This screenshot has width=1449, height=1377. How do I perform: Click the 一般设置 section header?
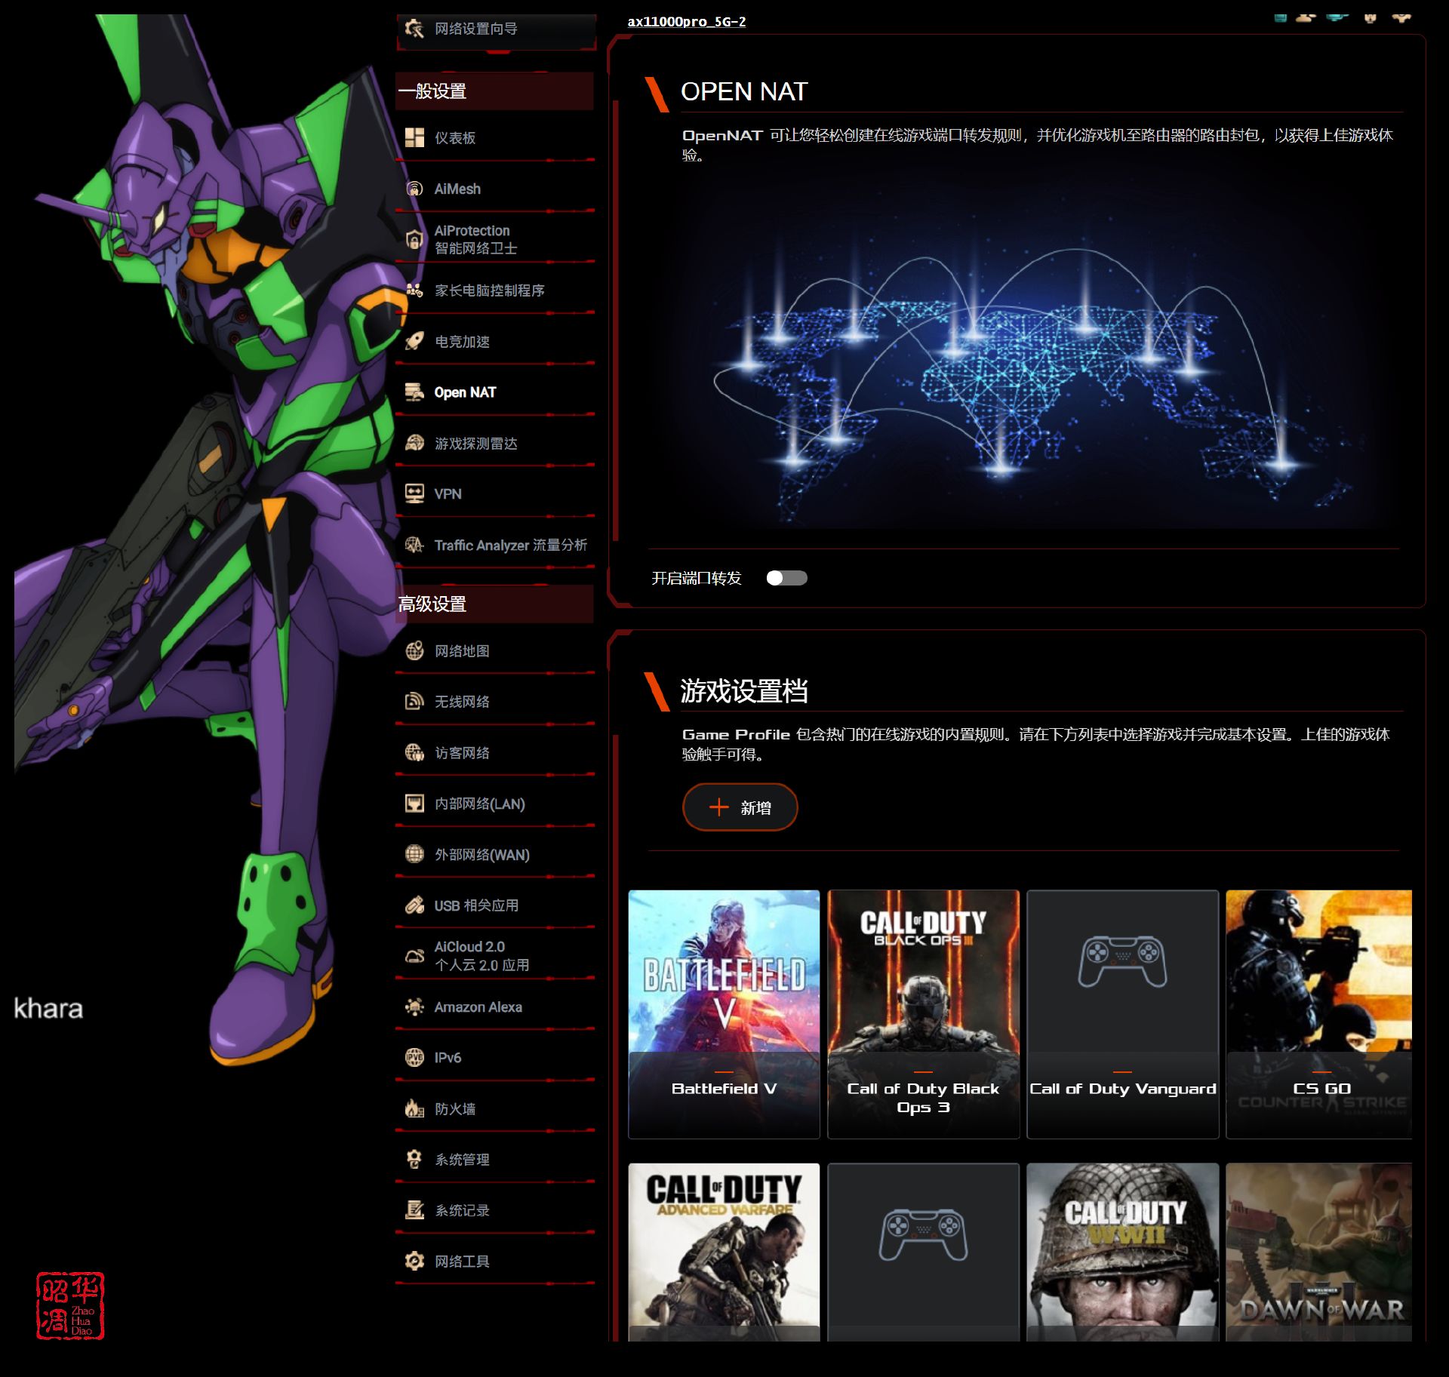tap(495, 91)
